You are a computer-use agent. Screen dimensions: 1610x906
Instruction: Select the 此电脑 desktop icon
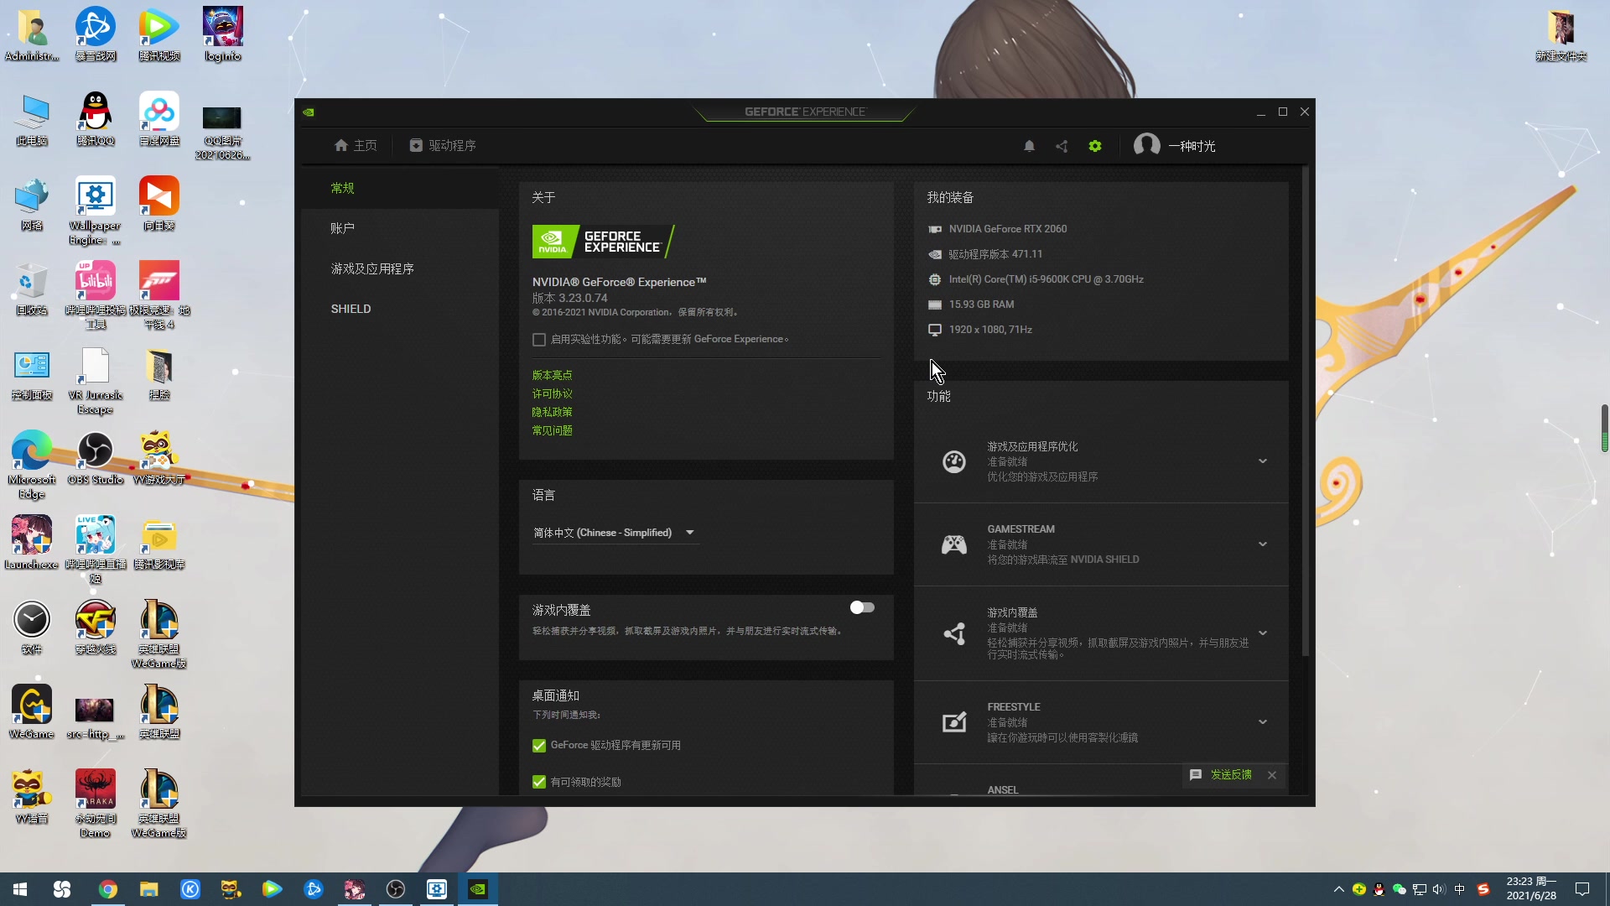32,118
